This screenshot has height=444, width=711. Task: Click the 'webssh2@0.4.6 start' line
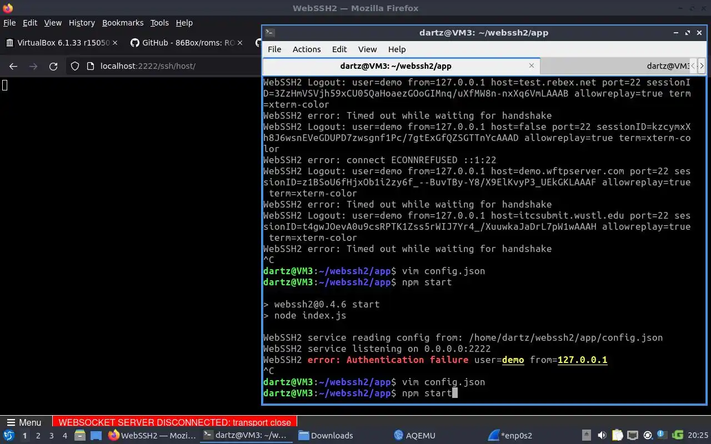coord(322,304)
